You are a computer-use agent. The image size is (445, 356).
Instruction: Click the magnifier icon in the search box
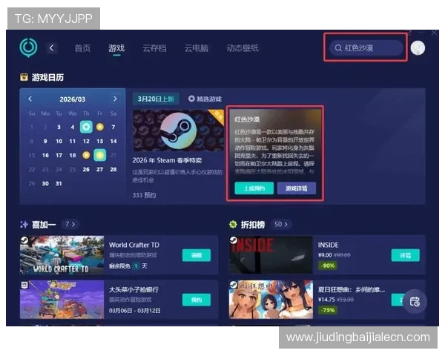point(337,48)
